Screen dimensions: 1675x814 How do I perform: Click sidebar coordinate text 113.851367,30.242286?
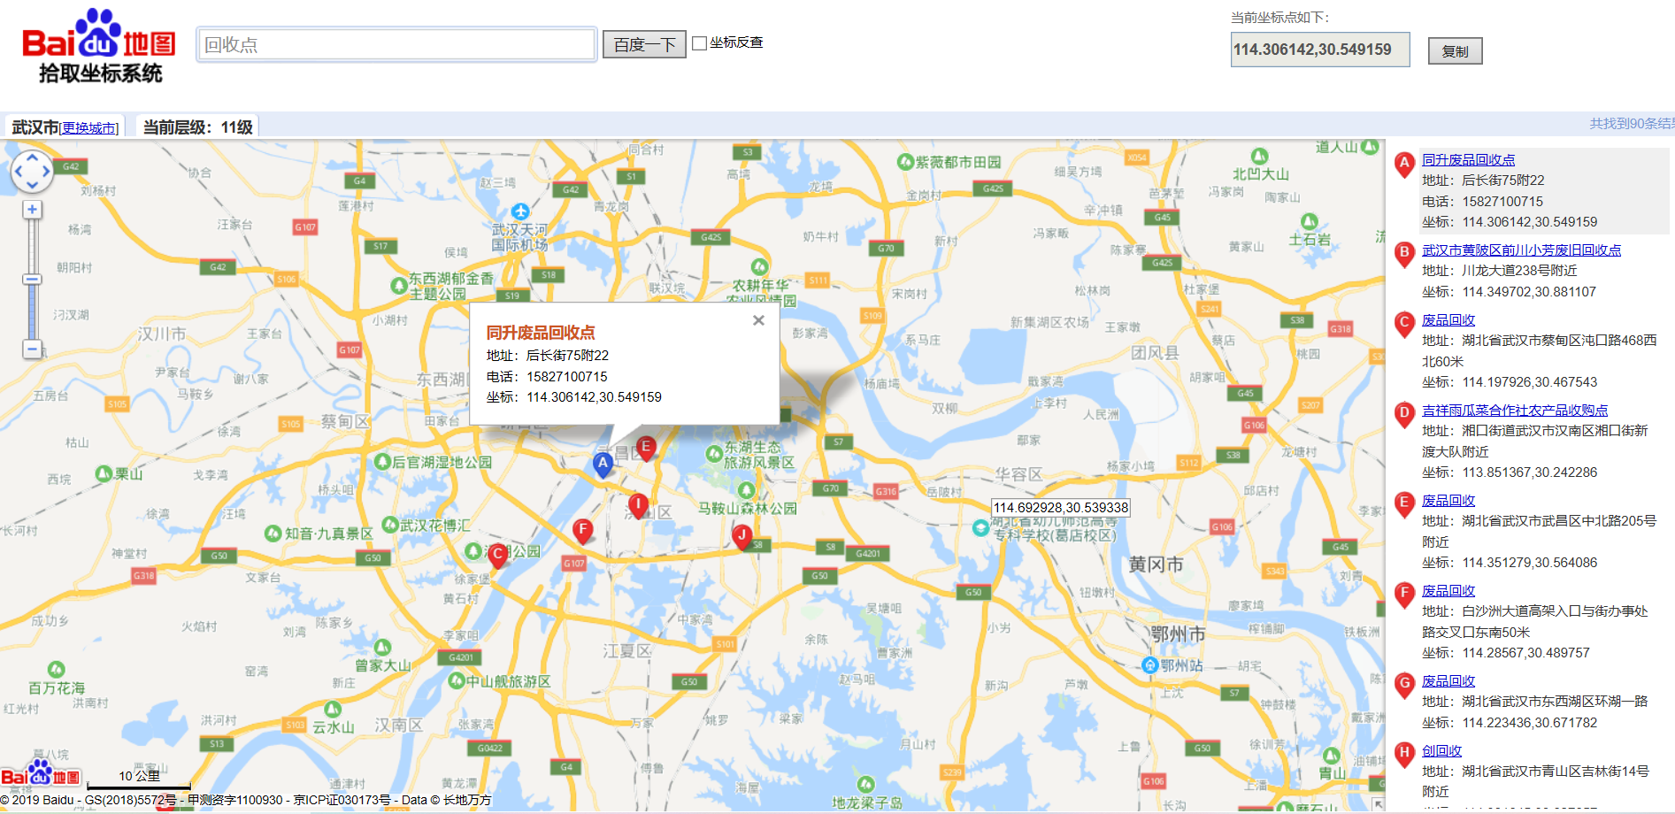point(1529,472)
